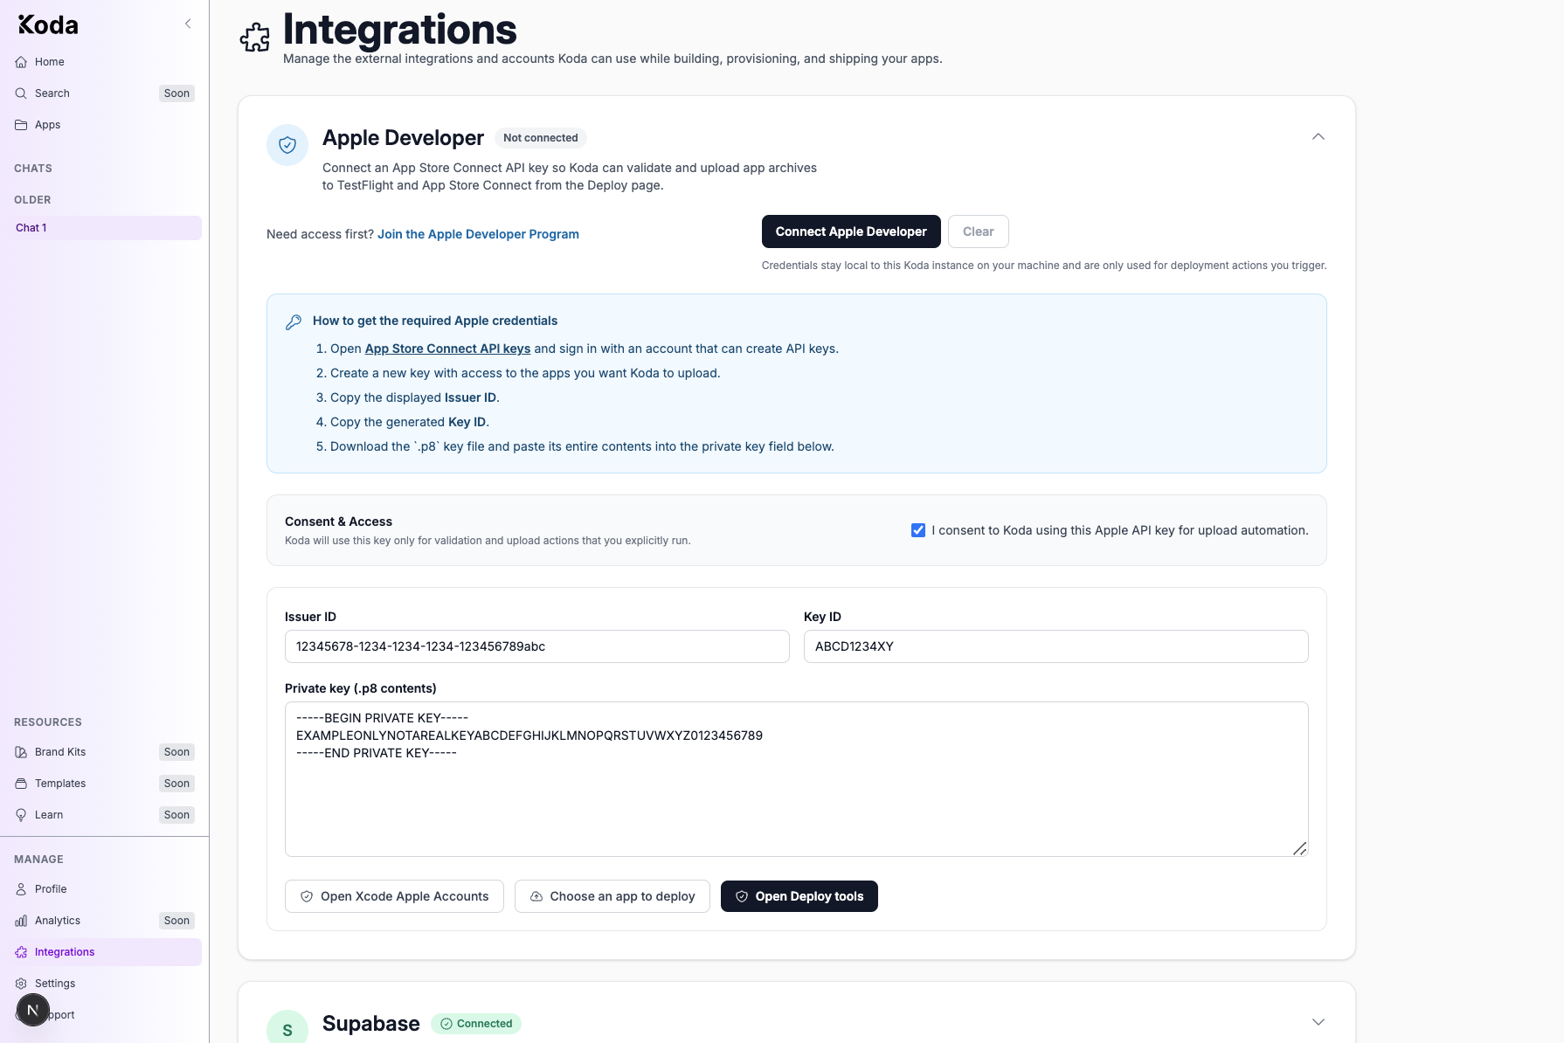Follow Join the Apple Developer Program link
Image resolution: width=1564 pixels, height=1043 pixels.
tap(478, 234)
